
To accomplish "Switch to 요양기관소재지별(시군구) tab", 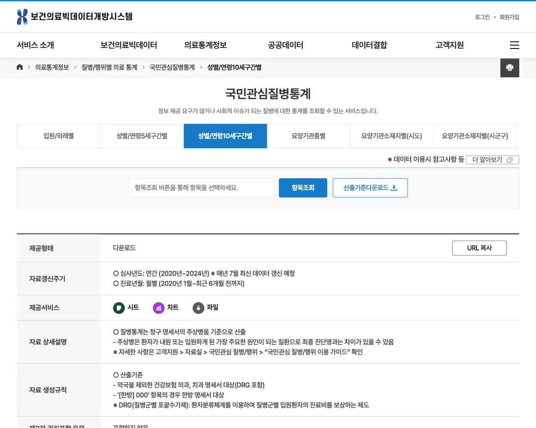I will (475, 136).
